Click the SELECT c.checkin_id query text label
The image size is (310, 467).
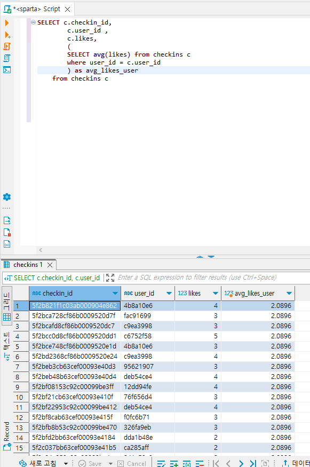point(57,278)
